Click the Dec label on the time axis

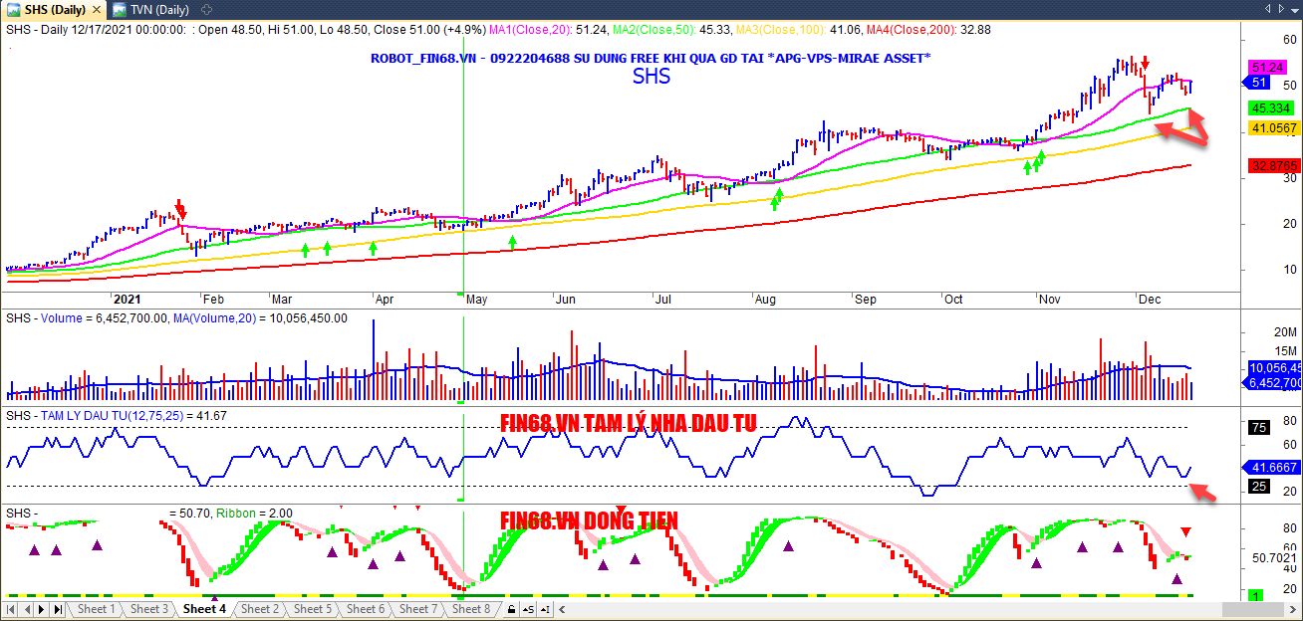click(x=1150, y=299)
